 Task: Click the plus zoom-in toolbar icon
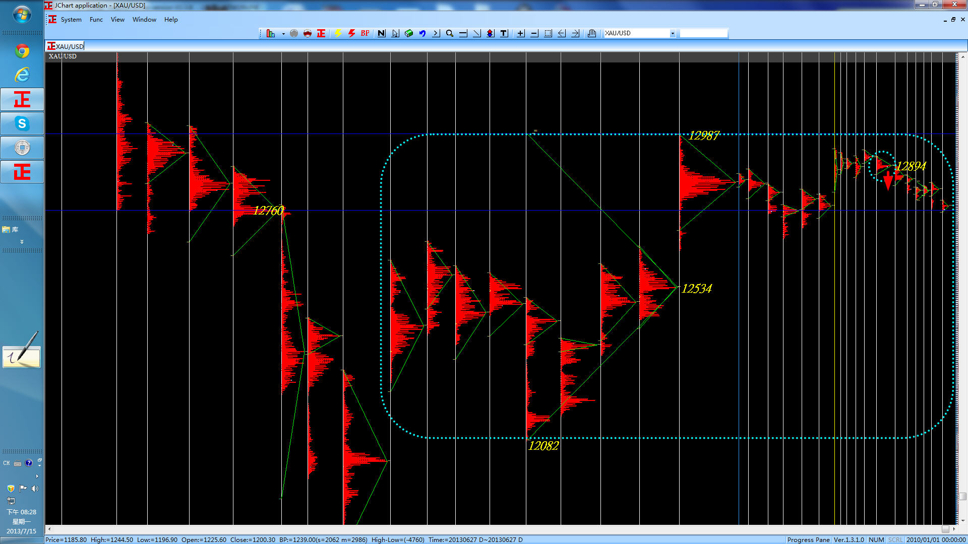point(521,33)
